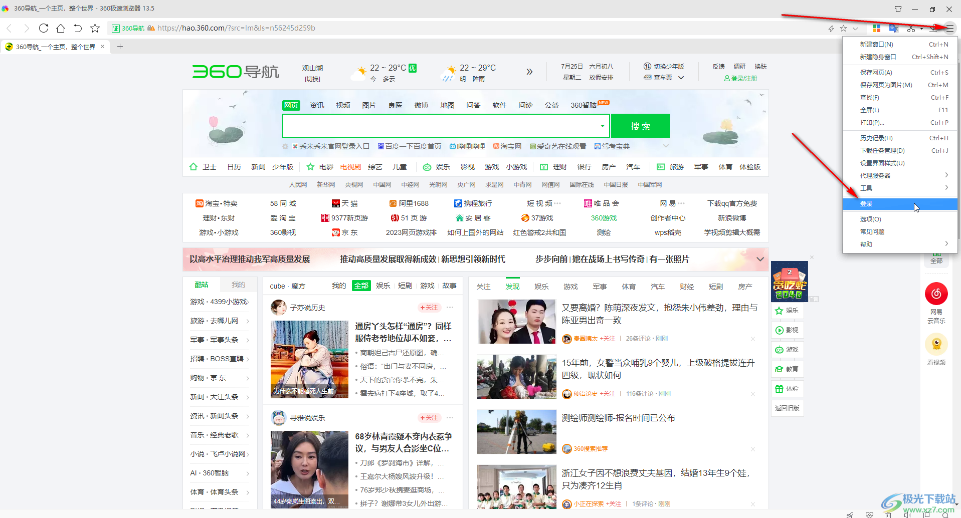Image resolution: width=961 pixels, height=518 pixels.
Task: Switch to 少年版 via 切换少年版
Action: tap(664, 67)
